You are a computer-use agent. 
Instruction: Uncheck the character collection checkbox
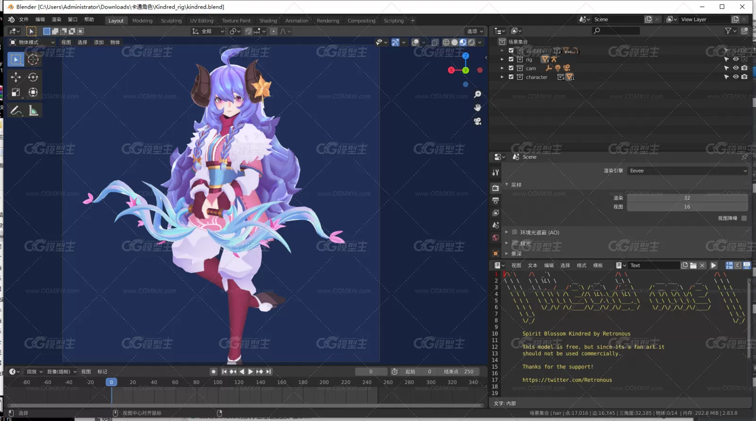point(511,77)
